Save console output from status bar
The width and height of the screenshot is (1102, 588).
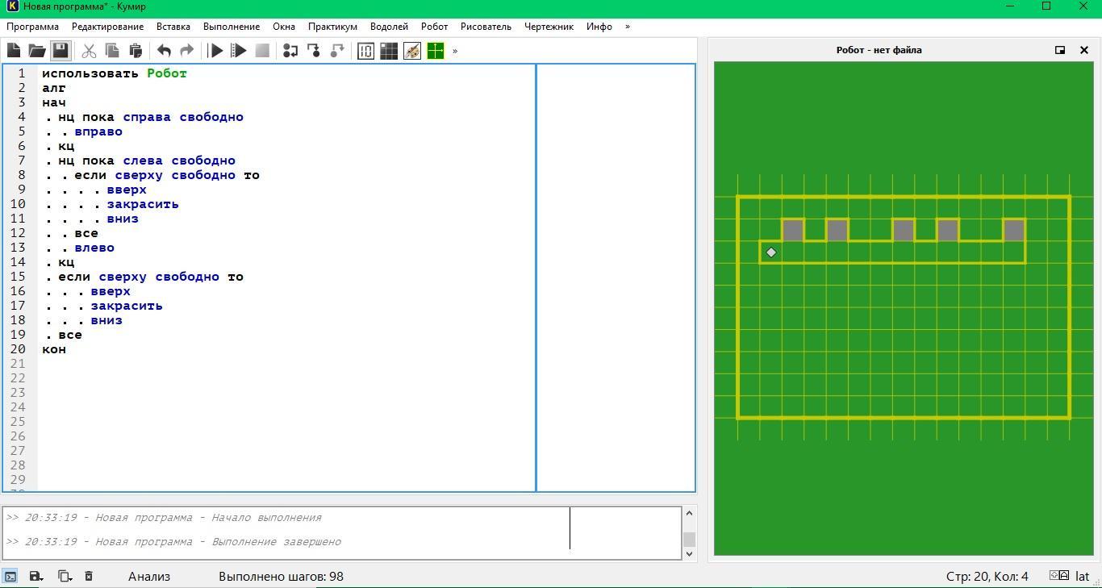pos(35,576)
